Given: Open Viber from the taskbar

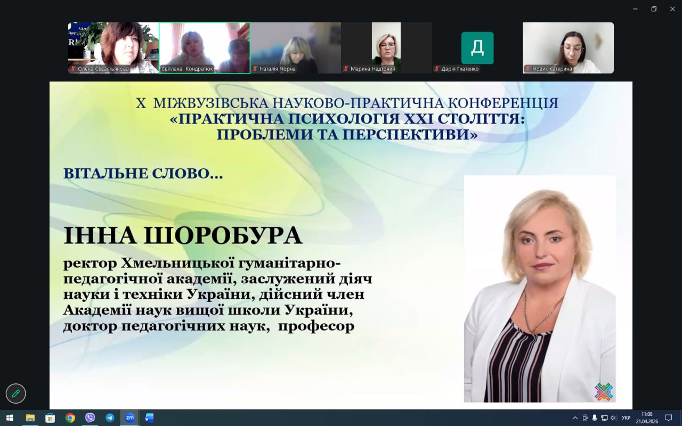Looking at the screenshot, I should pos(90,418).
